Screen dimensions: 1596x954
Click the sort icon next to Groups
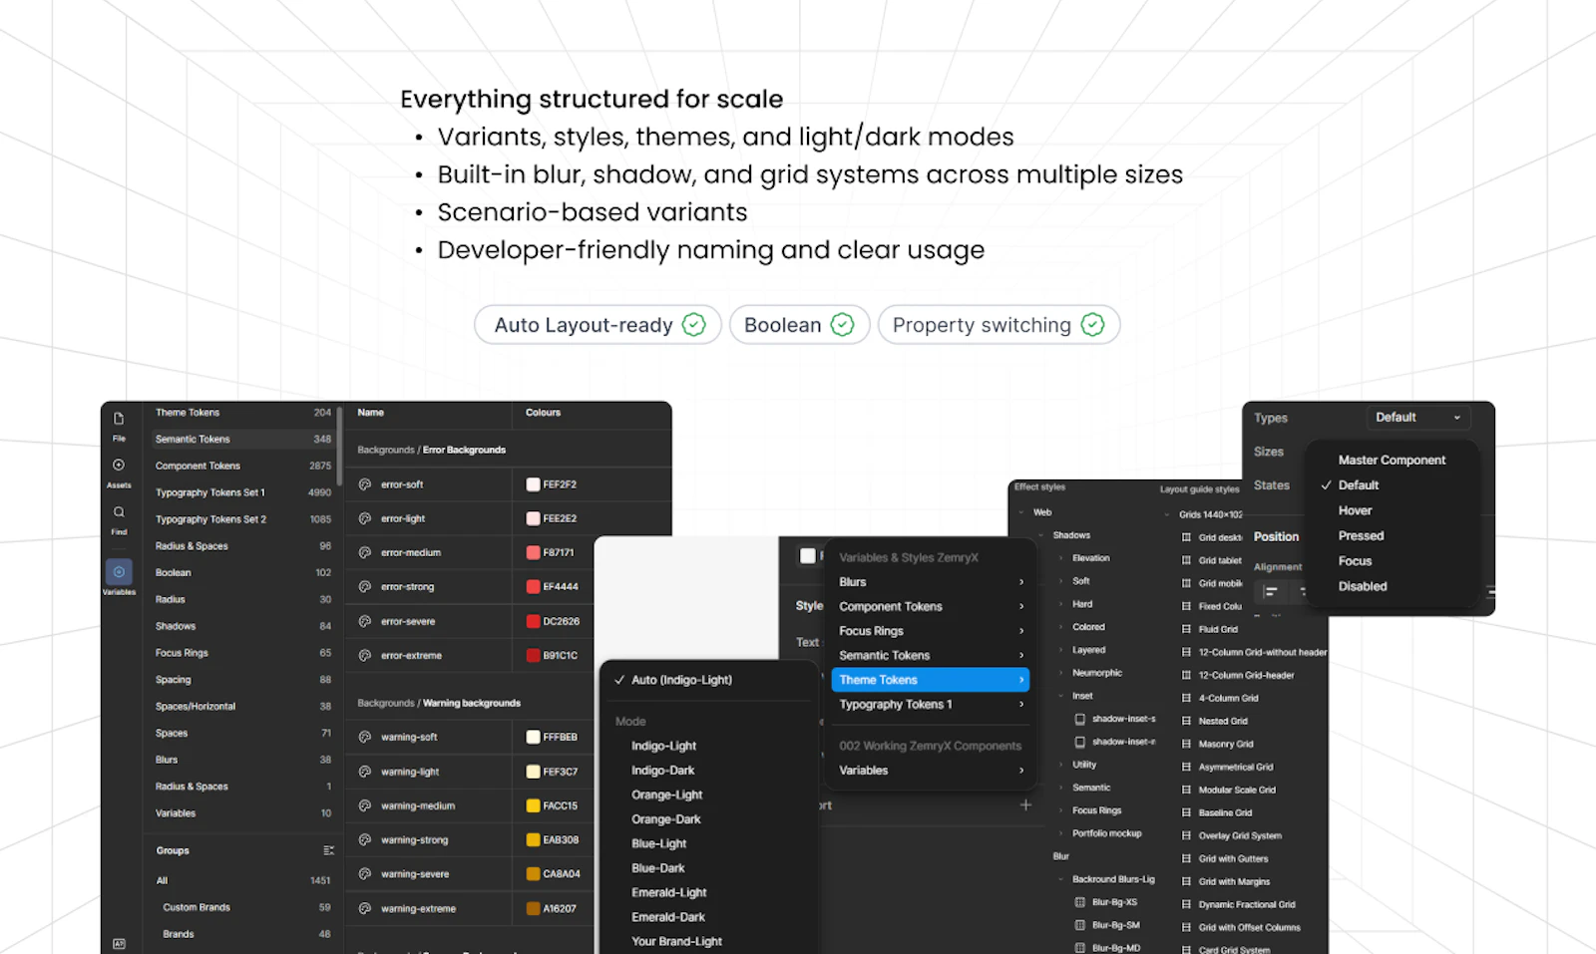pyautogui.click(x=329, y=848)
